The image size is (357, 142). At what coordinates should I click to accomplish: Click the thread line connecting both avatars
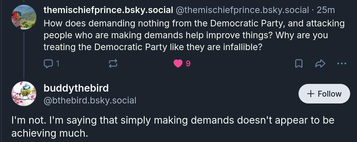(24, 53)
